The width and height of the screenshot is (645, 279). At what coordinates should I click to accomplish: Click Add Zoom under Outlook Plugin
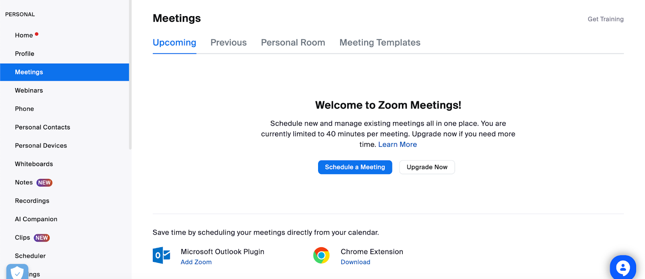[196, 262]
